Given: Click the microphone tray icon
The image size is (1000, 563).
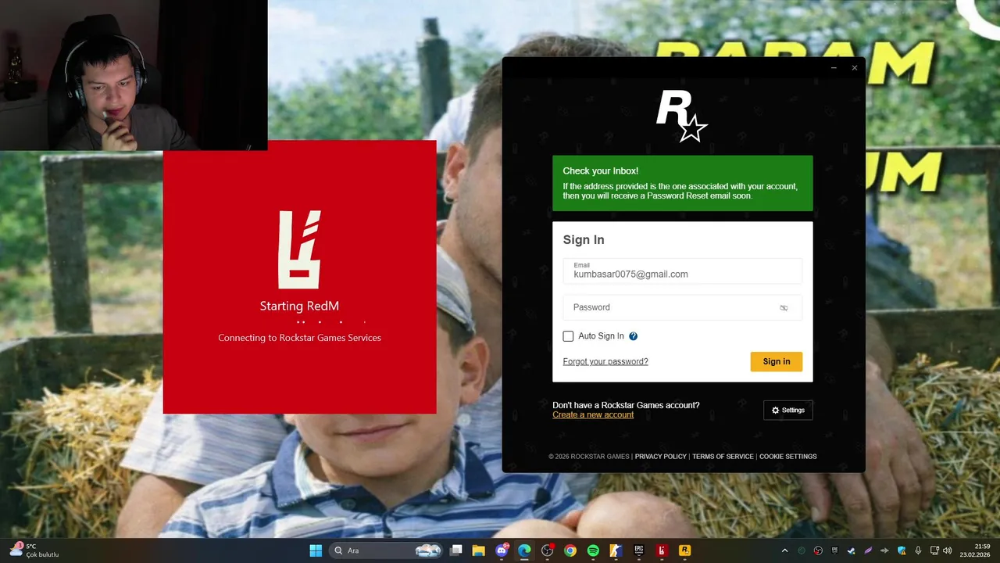Looking at the screenshot, I should pyautogui.click(x=918, y=550).
